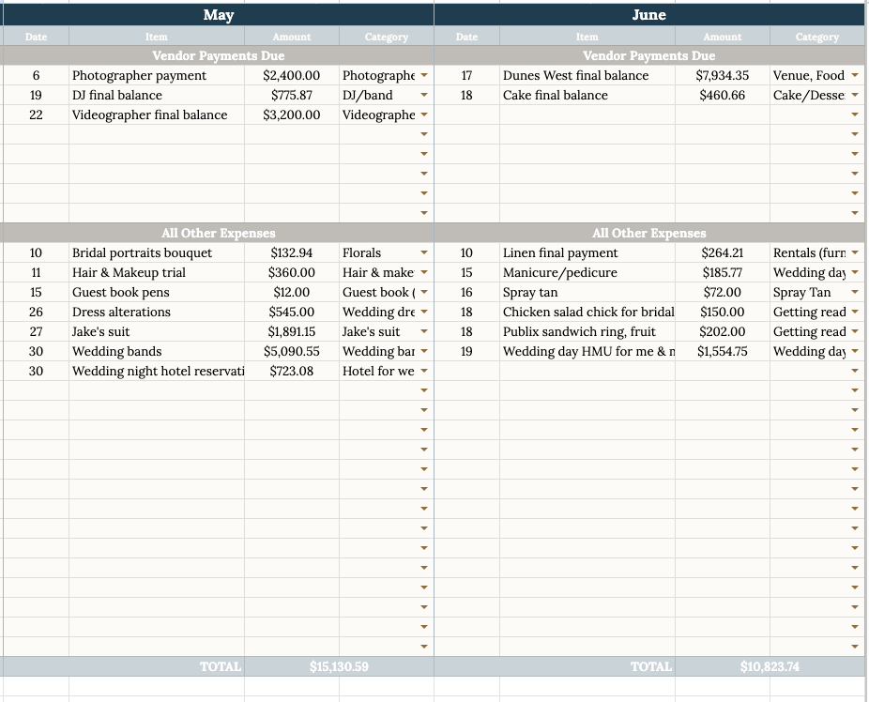869x702 pixels.
Task: Select the Linen final payment cell
Action: (x=587, y=252)
